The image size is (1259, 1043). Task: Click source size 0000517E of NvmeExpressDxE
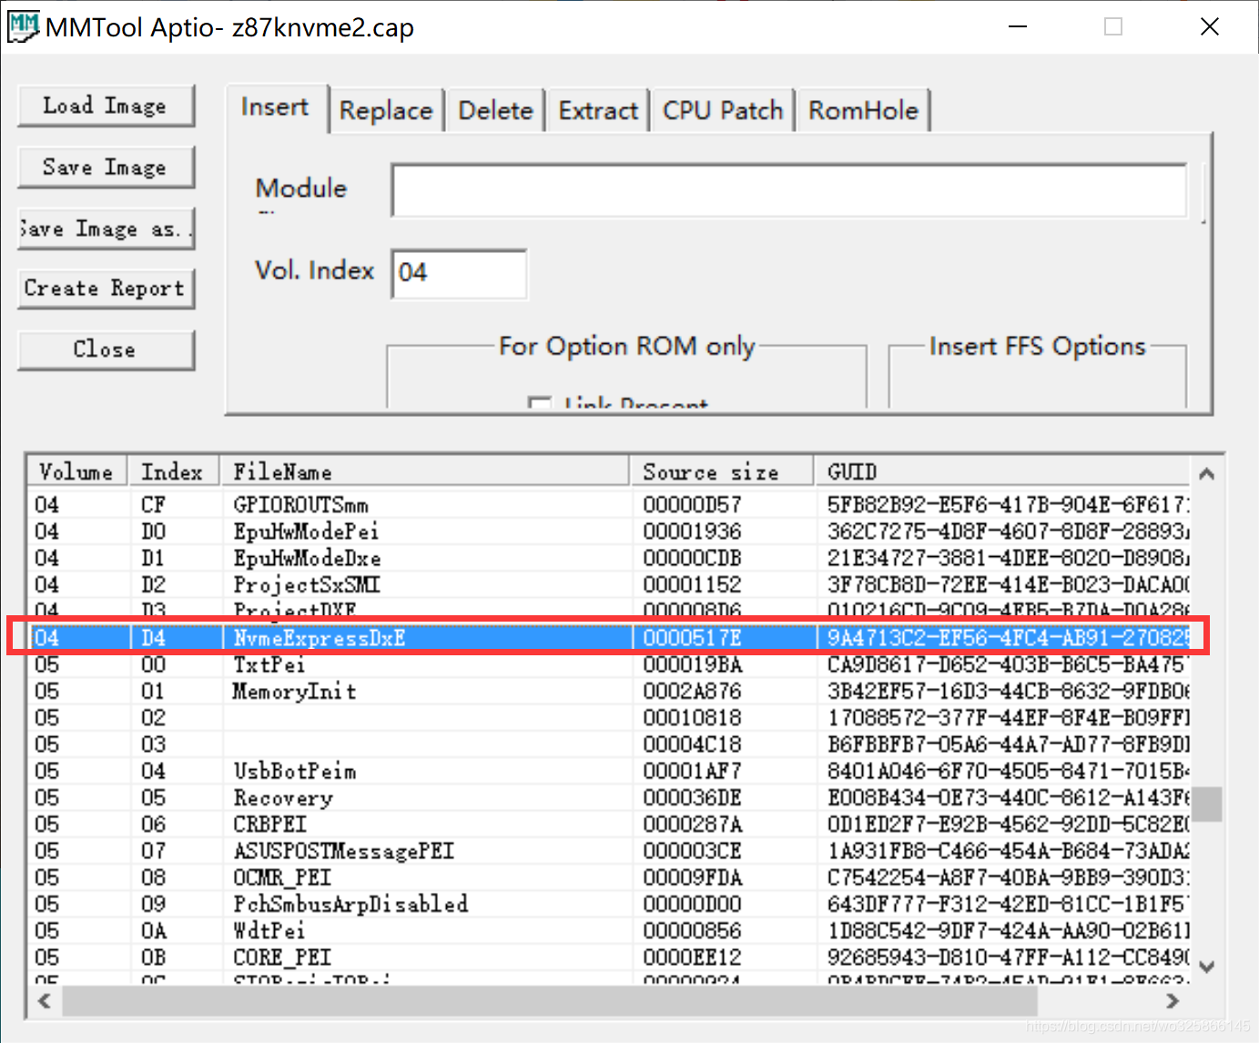[692, 638]
